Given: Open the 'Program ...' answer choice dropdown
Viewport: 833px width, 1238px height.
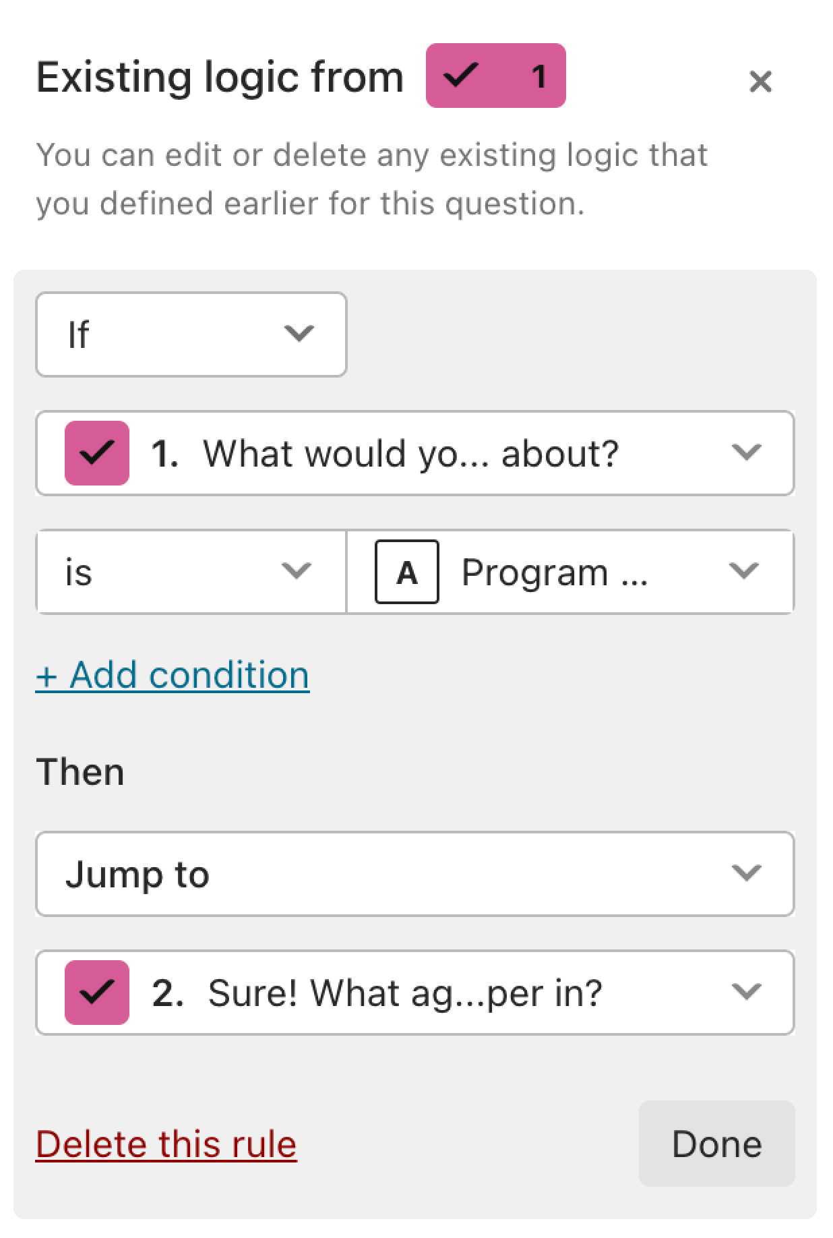Looking at the screenshot, I should [x=571, y=572].
